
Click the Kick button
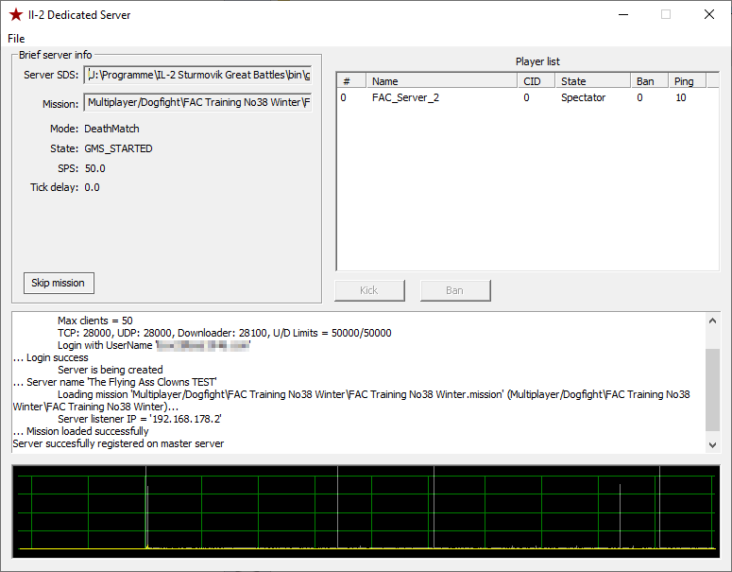point(369,290)
